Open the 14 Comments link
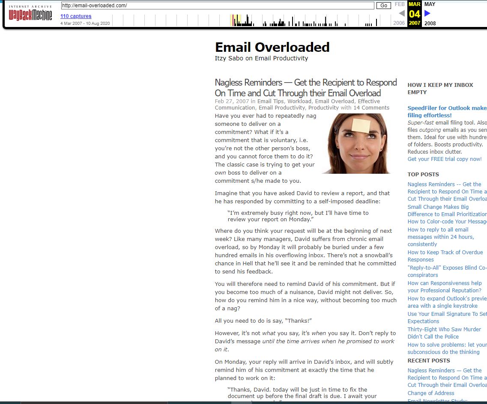 [371, 108]
